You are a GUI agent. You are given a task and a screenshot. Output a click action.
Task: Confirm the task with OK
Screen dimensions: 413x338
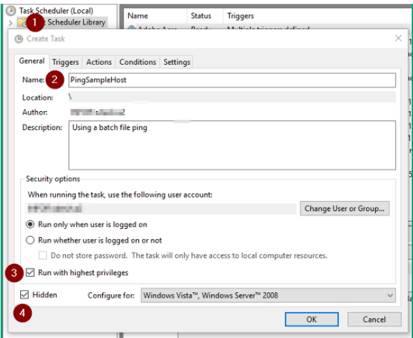[311, 320]
